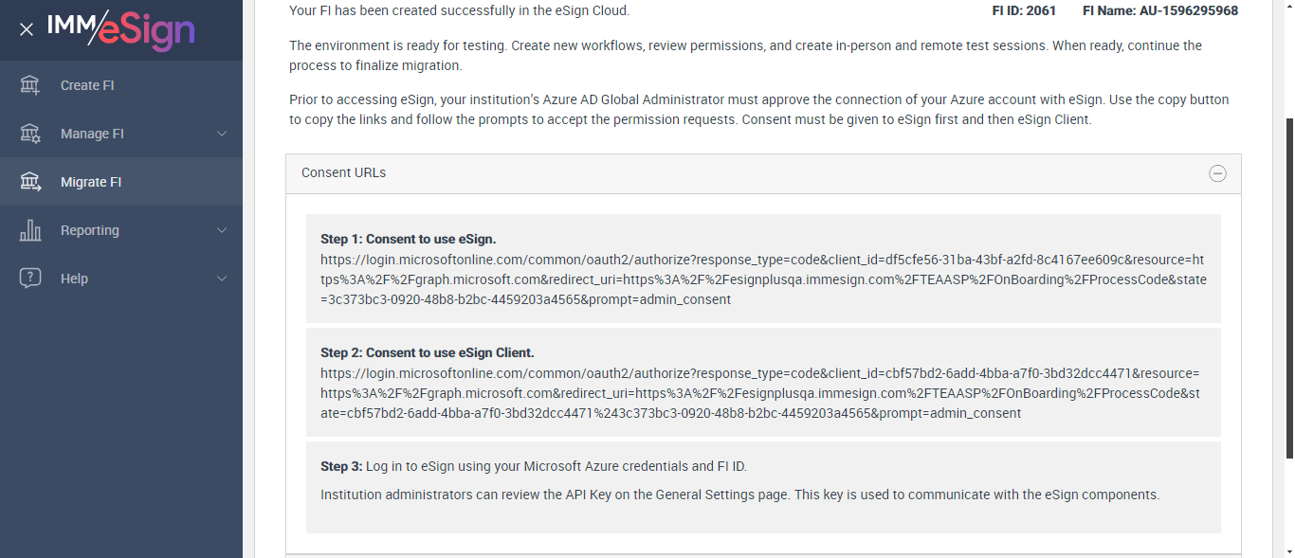Close the sidebar with the X icon
Viewport: 1295px width, 558px height.
tap(27, 29)
